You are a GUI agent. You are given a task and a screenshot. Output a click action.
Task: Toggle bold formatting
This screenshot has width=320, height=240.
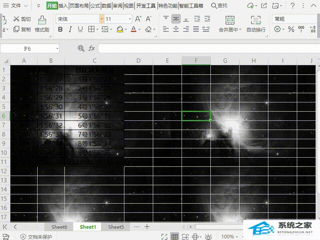pos(60,29)
